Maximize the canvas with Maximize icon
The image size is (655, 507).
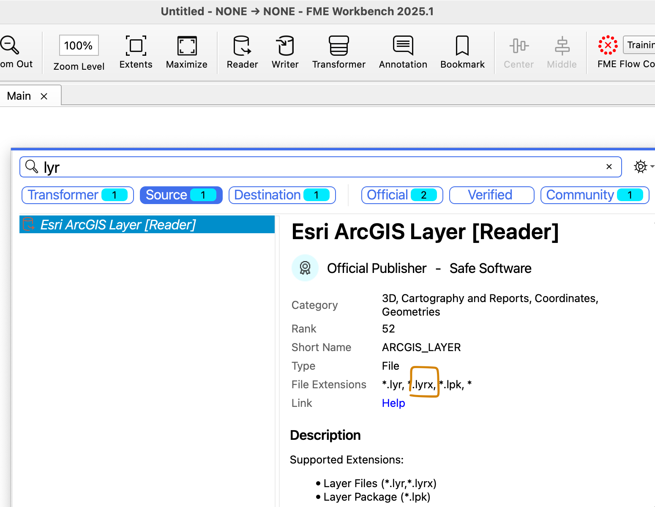point(187,46)
